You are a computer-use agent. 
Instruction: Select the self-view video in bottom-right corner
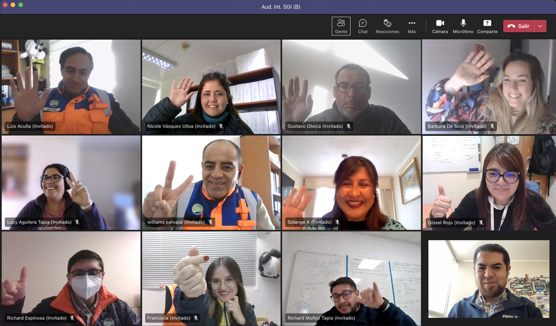point(489,279)
